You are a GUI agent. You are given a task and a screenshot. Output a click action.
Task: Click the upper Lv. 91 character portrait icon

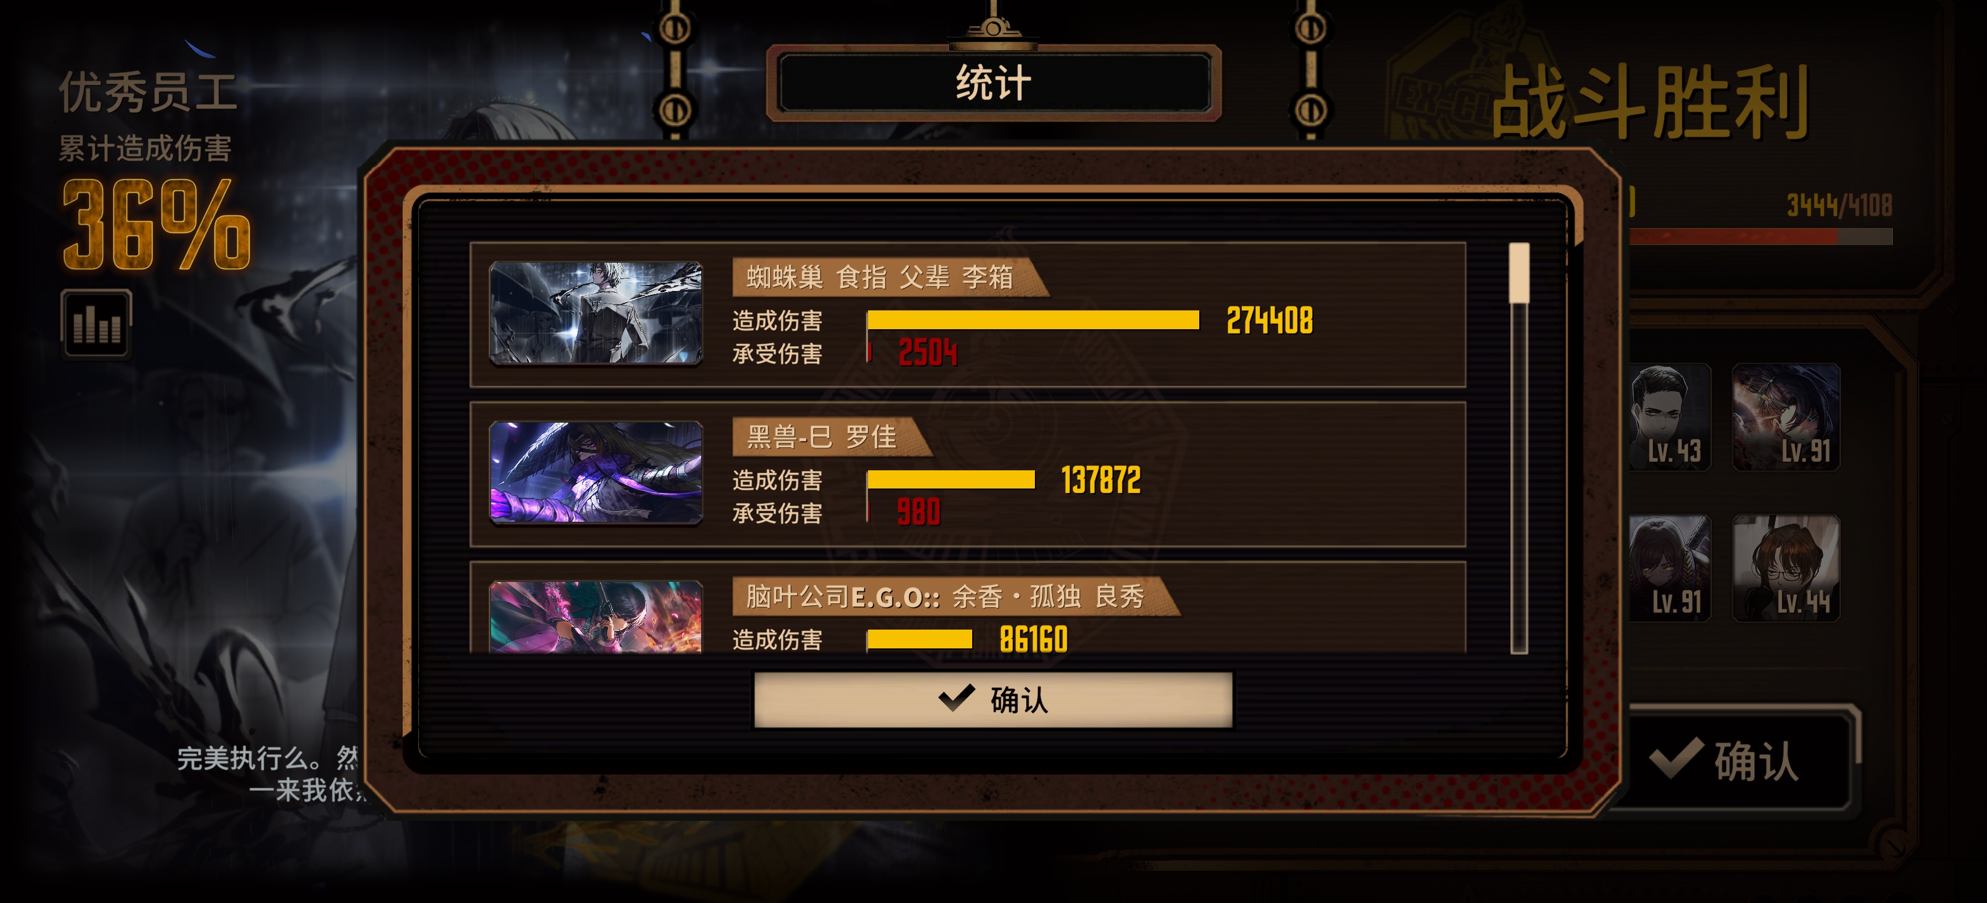tap(1786, 417)
